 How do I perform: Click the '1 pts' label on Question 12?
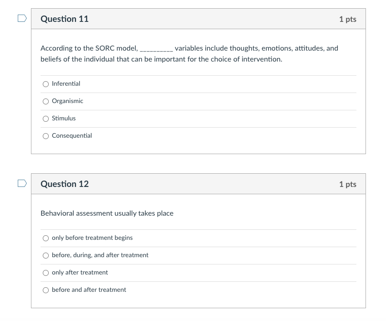347,184
